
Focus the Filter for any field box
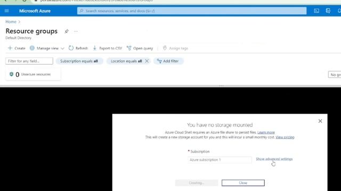[x=29, y=61]
